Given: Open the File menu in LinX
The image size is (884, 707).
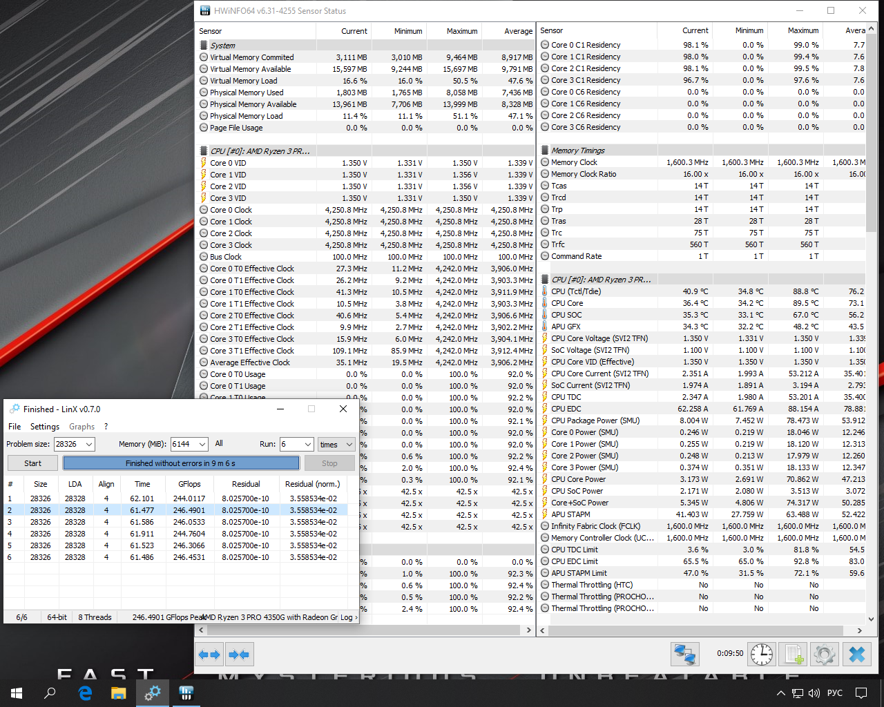Looking at the screenshot, I should coord(15,427).
